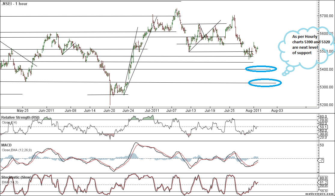Click the 5200.00 price axis label
The image size is (335, 196).
tap(326, 105)
